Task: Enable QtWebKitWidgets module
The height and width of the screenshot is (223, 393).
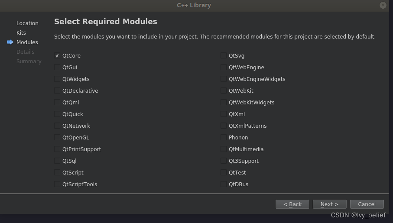Action: 223,102
